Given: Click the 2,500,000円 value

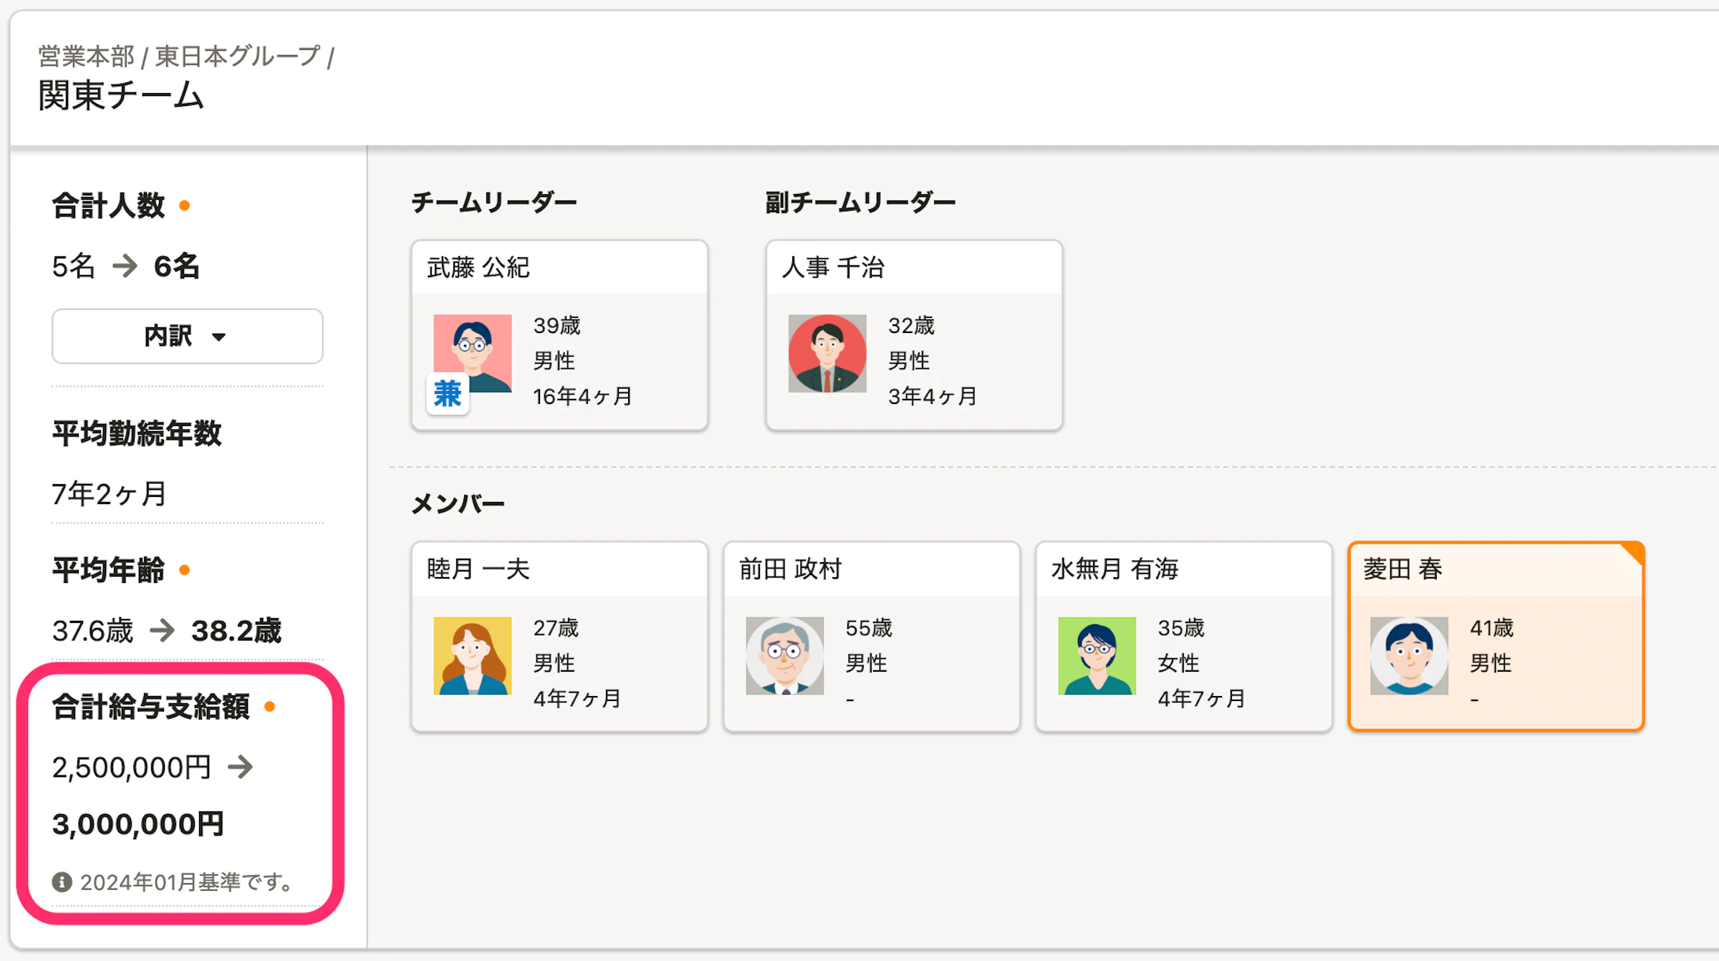Looking at the screenshot, I should pos(132,768).
